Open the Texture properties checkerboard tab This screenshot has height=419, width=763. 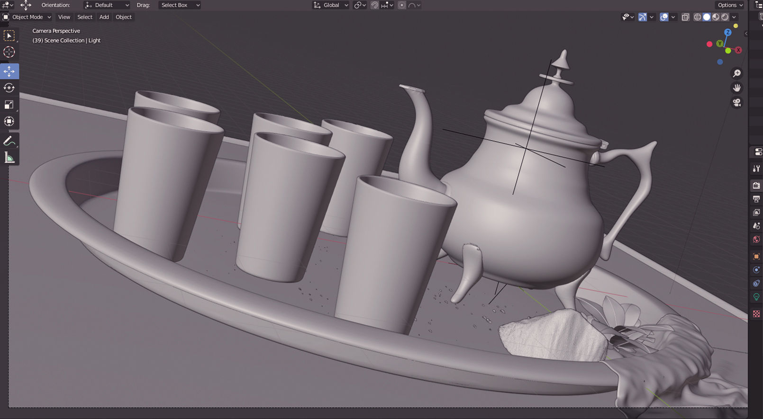click(x=756, y=314)
